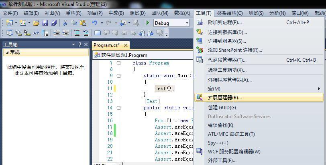Click the Navigate Backward toolbar icon
The width and height of the screenshot is (326, 165).
[x=123, y=23]
